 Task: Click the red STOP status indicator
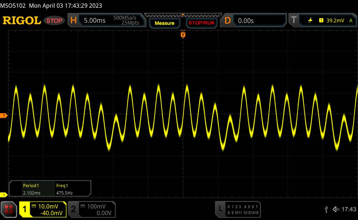55,21
